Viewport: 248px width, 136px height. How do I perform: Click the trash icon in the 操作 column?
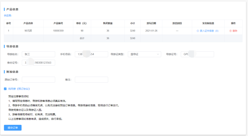pos(230,31)
